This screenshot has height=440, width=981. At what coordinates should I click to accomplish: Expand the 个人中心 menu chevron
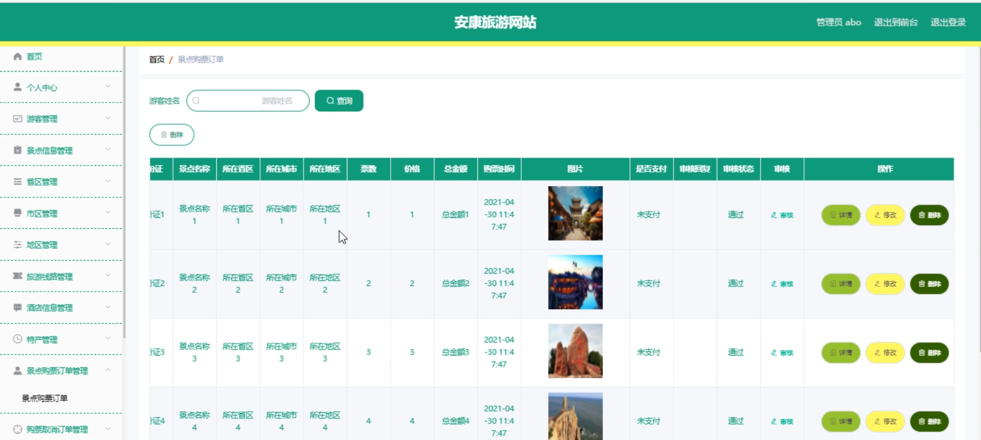tap(108, 87)
